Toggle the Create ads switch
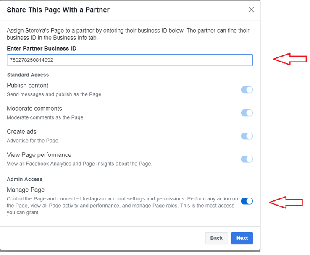The width and height of the screenshot is (310, 255). (247, 136)
